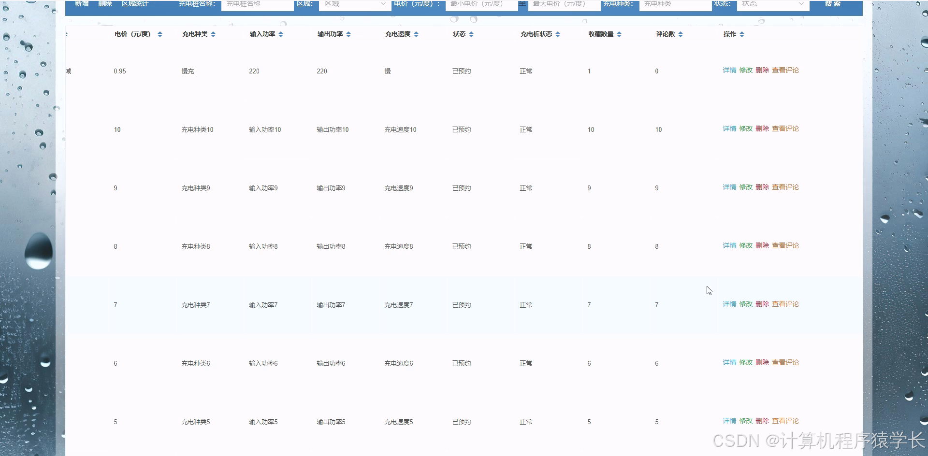
Task: Sort by 输入功率 column arrows
Action: point(281,34)
